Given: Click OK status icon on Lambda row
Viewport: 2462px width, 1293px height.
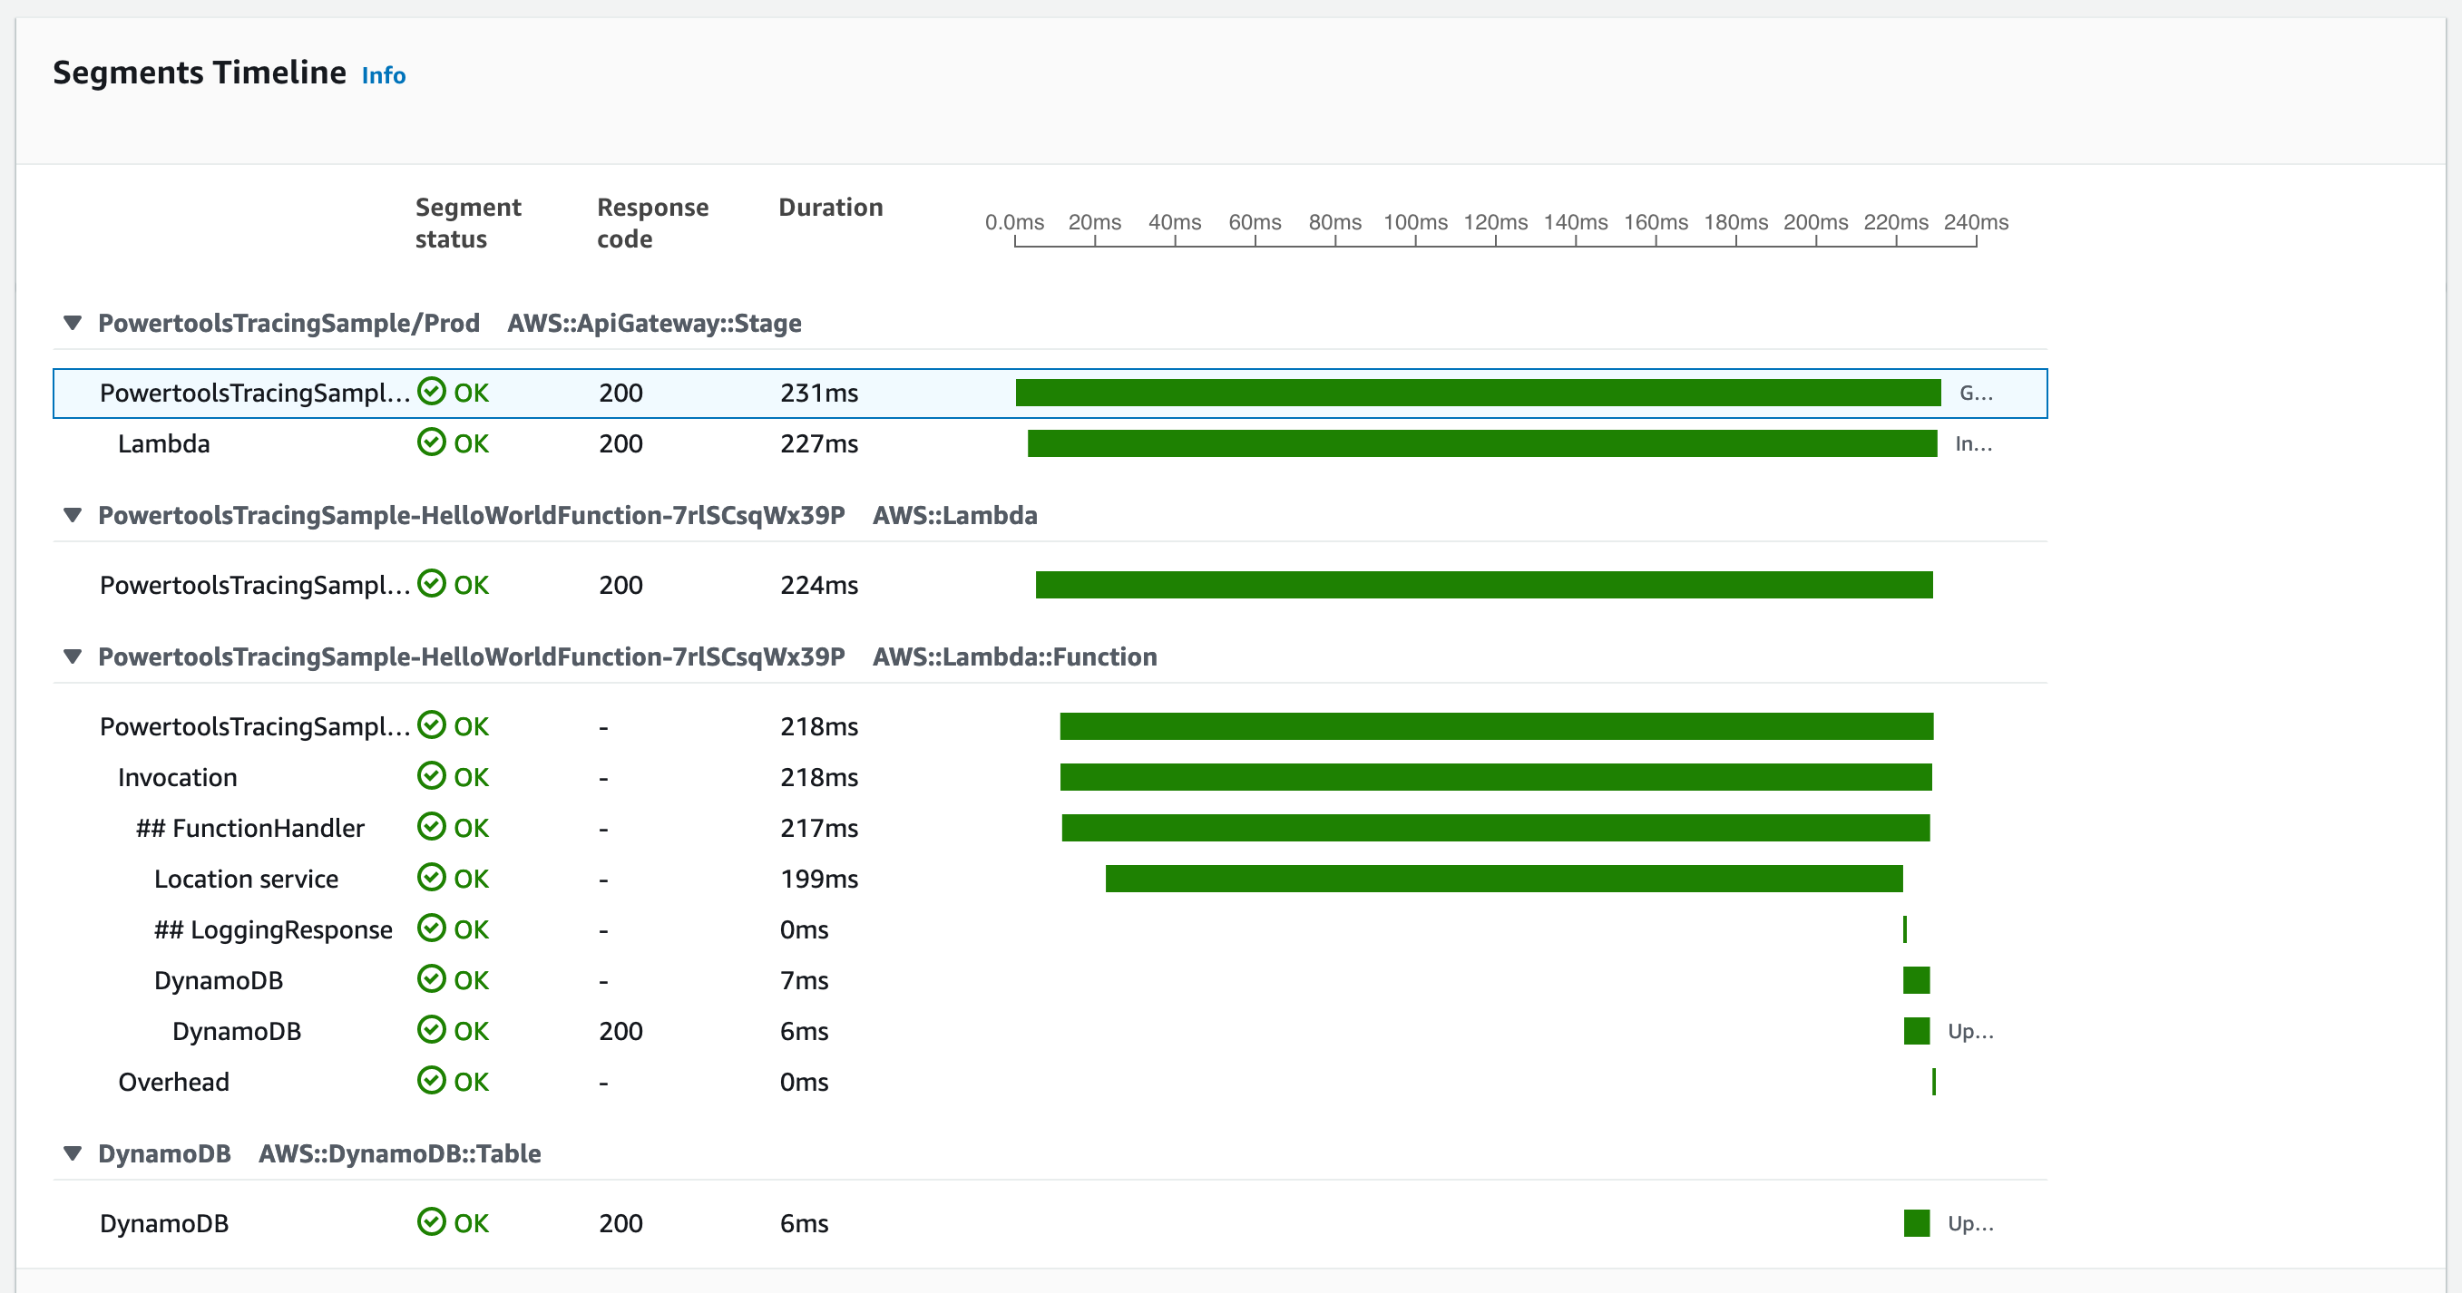Looking at the screenshot, I should [431, 442].
